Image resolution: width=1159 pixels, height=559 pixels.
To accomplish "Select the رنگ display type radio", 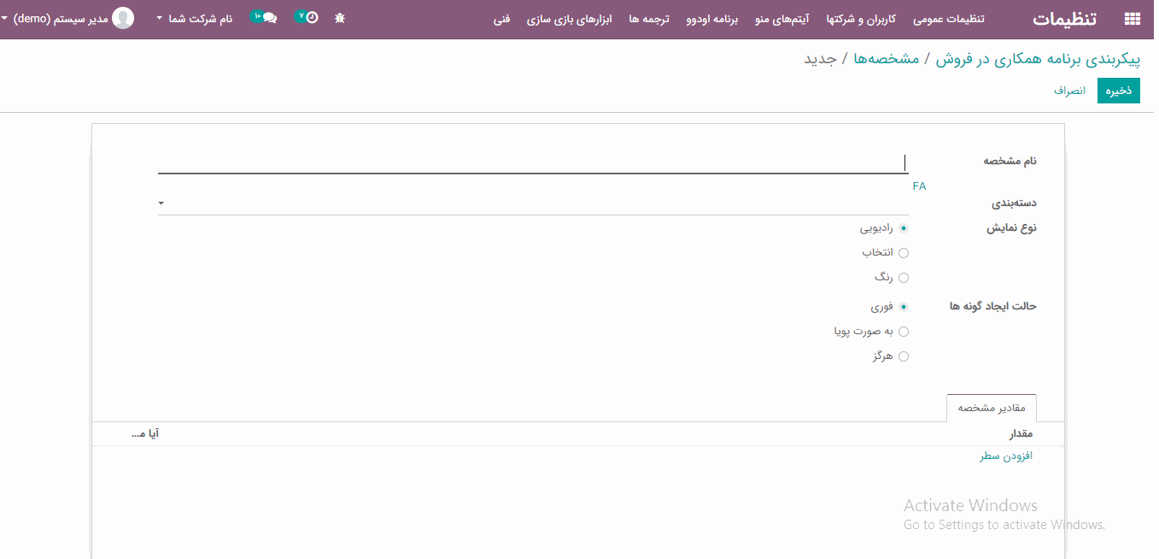I will tap(904, 278).
